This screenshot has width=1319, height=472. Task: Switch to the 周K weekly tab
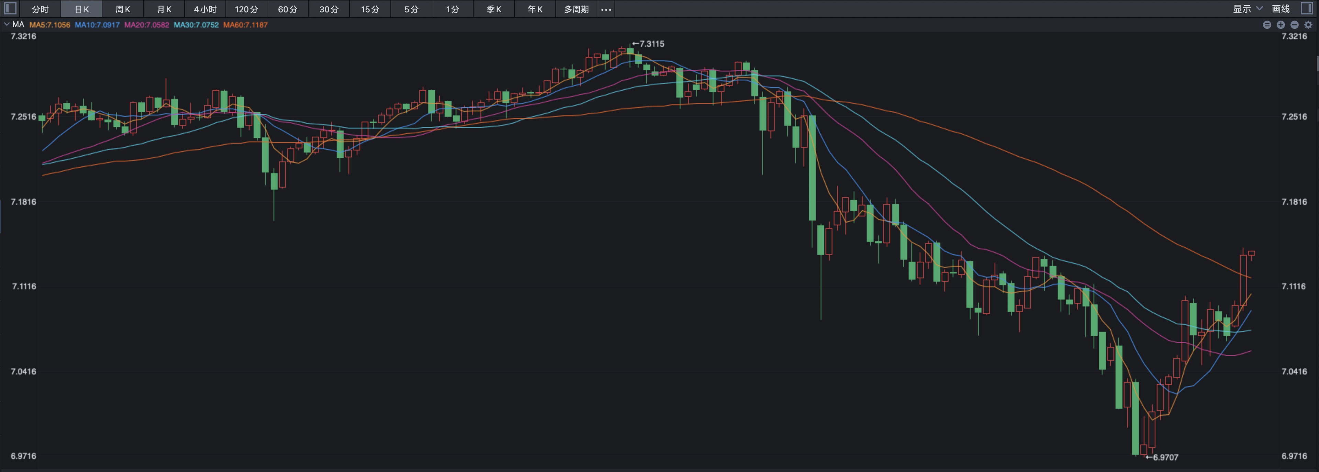pos(123,9)
